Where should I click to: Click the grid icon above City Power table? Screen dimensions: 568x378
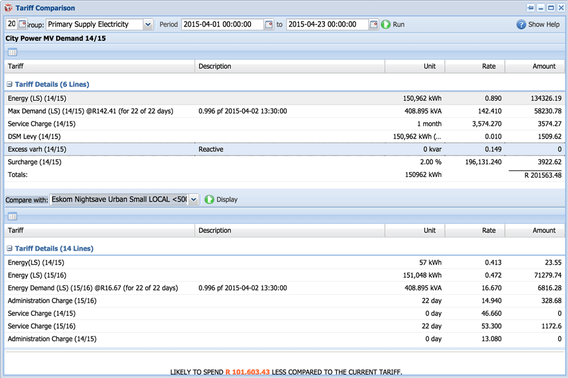pyautogui.click(x=13, y=52)
